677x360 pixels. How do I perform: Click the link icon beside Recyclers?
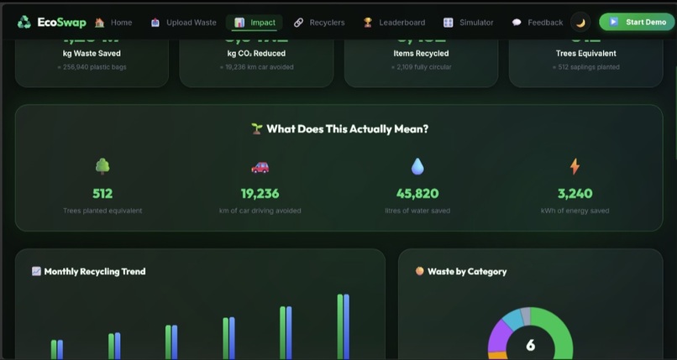tap(298, 23)
